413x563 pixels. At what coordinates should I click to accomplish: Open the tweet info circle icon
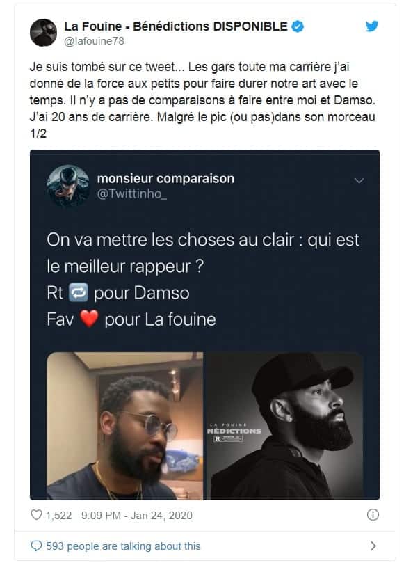pos(373,515)
